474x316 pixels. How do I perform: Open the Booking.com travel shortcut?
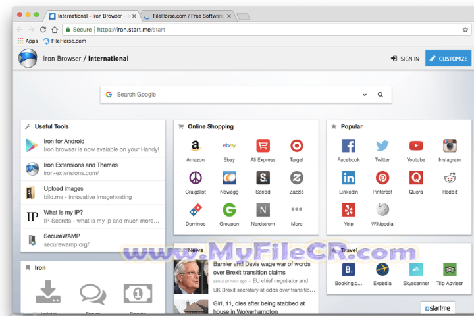click(348, 275)
